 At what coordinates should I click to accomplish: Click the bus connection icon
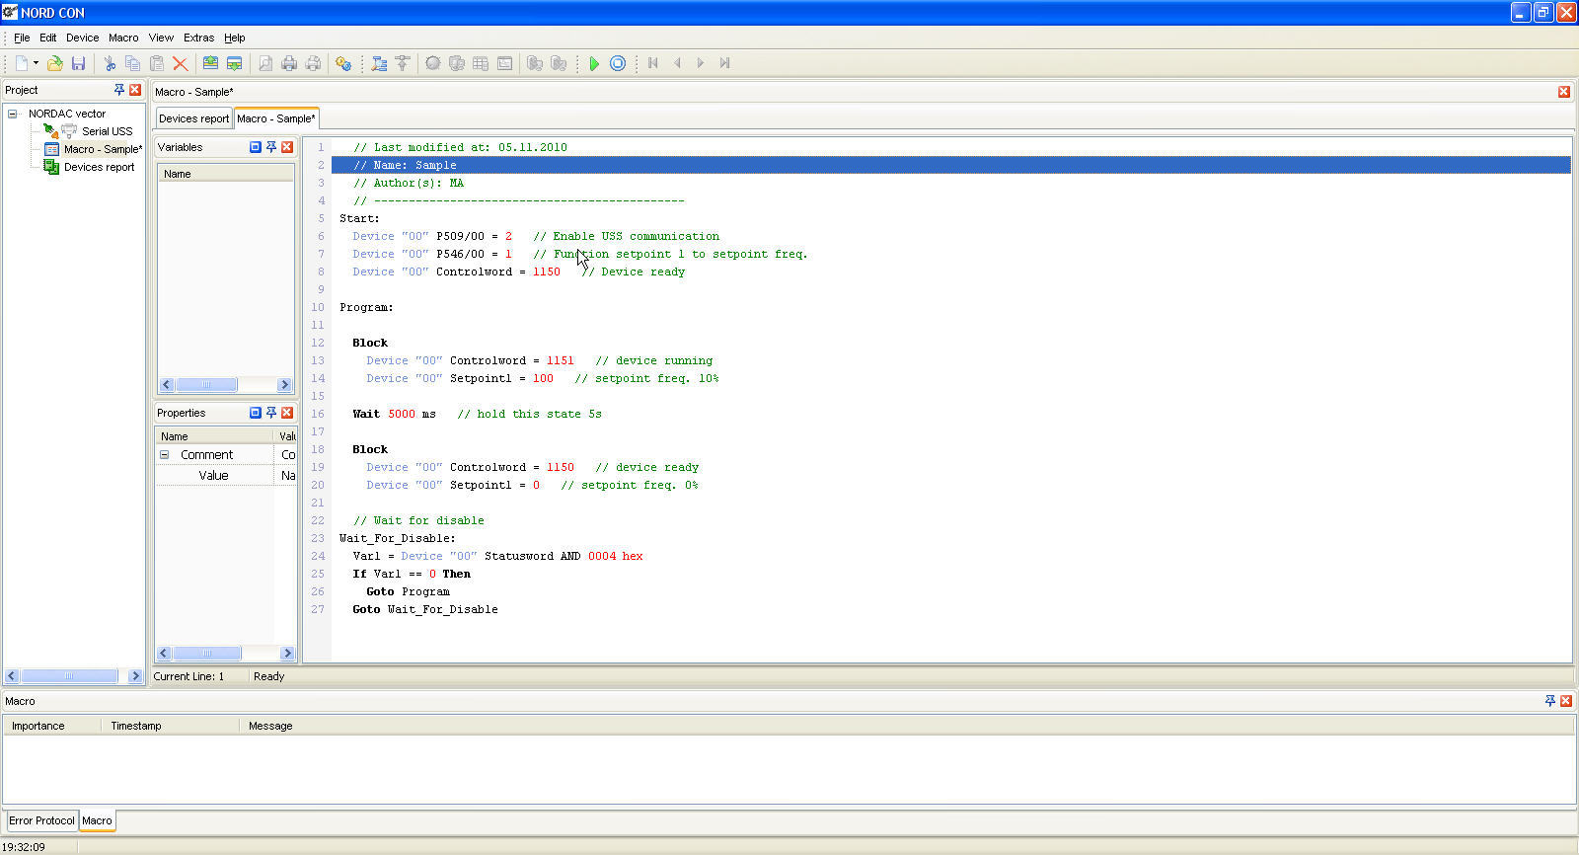[403, 63]
